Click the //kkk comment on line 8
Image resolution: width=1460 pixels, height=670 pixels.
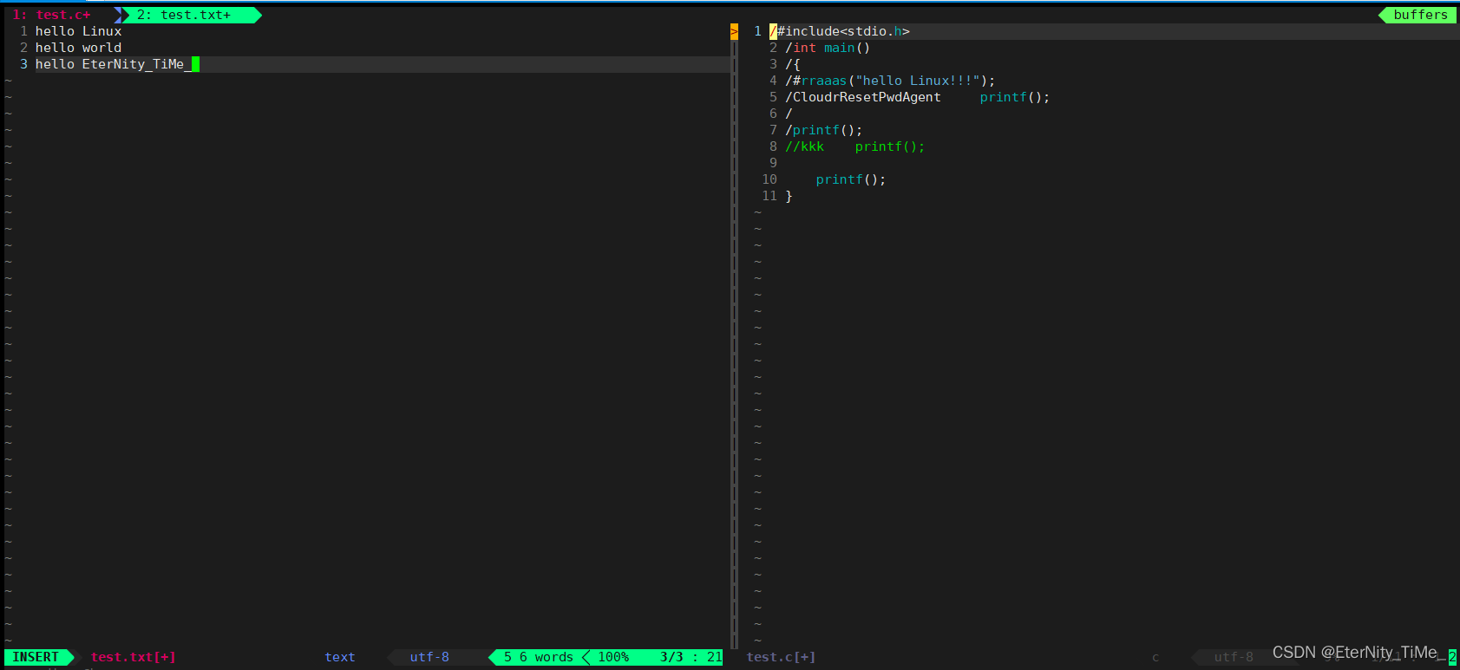tap(804, 146)
